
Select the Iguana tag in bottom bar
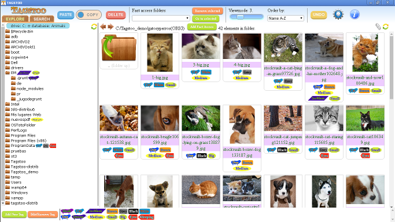point(79,217)
